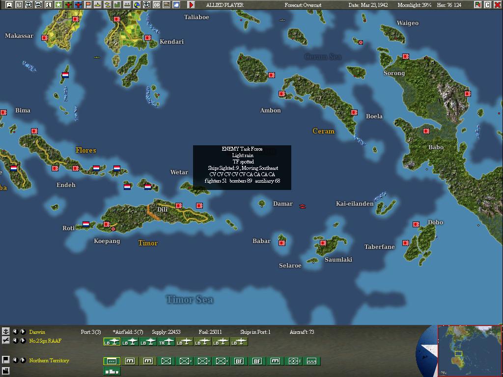The image size is (503, 377).
Task: Open the Northern Territory unit link
Action: pyautogui.click(x=49, y=360)
